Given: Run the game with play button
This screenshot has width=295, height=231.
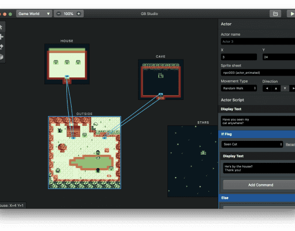Looking at the screenshot, I should tap(292, 14).
